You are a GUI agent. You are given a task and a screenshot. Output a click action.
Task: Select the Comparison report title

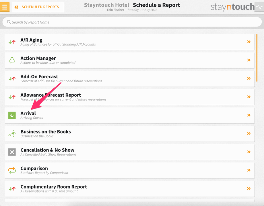coord(34,168)
